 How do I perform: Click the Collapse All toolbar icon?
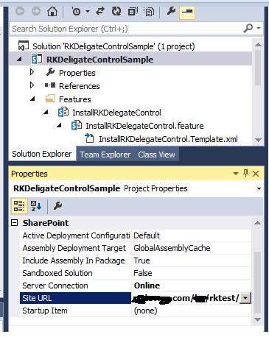tap(133, 11)
